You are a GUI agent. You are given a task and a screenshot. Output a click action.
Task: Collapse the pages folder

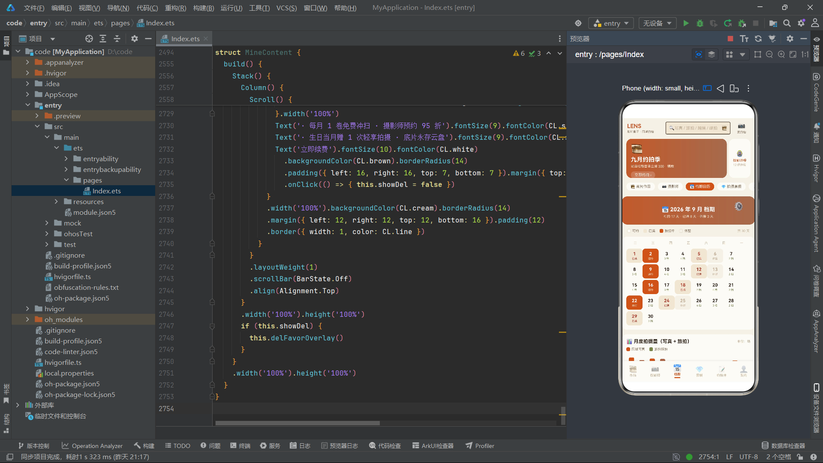tap(66, 180)
